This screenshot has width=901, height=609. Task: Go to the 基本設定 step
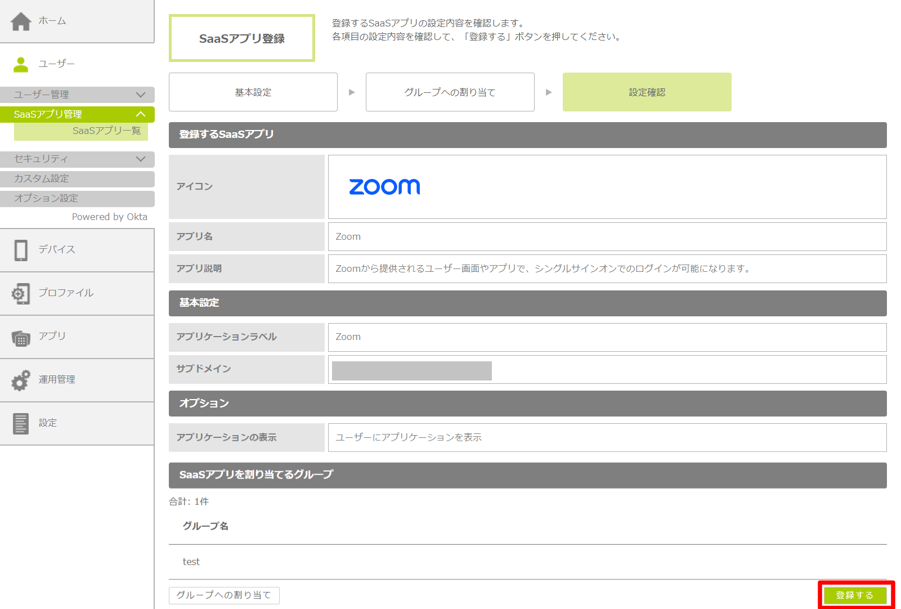tap(253, 92)
